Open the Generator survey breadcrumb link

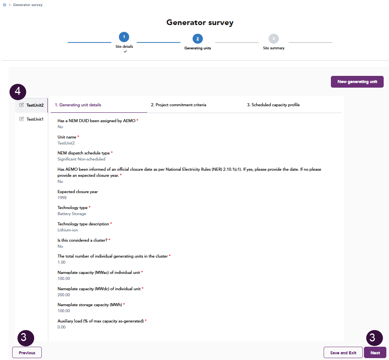28,5
